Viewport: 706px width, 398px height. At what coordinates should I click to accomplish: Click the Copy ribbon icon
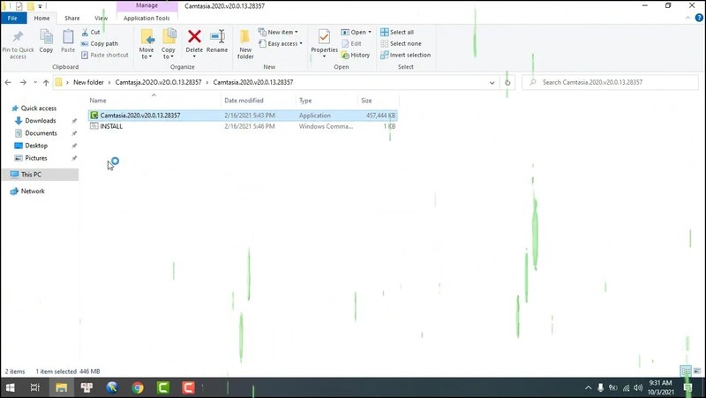[46, 41]
